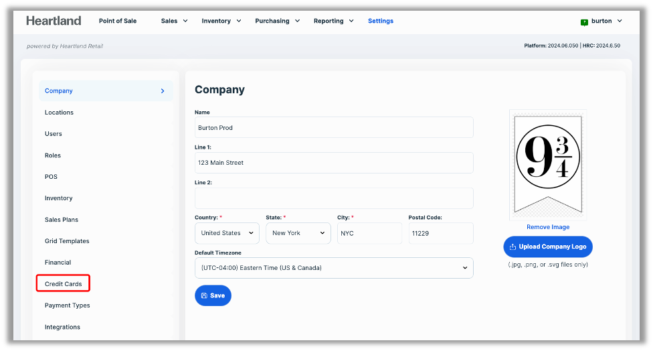Click the green burton user avatar icon

click(x=584, y=21)
